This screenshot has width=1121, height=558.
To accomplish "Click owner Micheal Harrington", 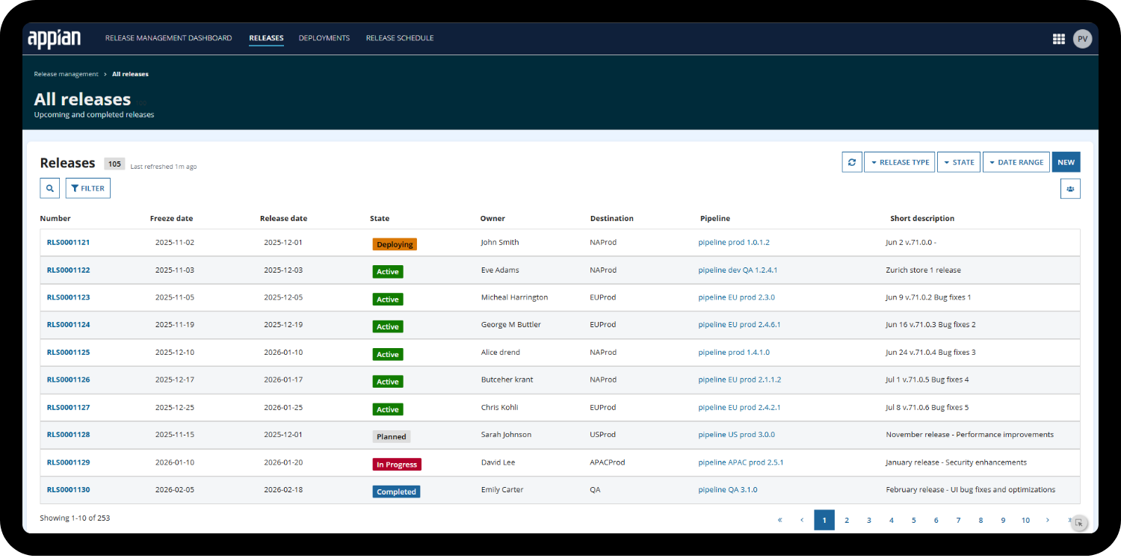I will point(514,297).
